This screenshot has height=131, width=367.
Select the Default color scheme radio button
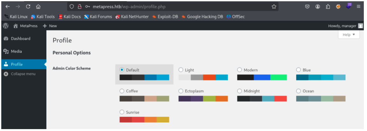122,70
